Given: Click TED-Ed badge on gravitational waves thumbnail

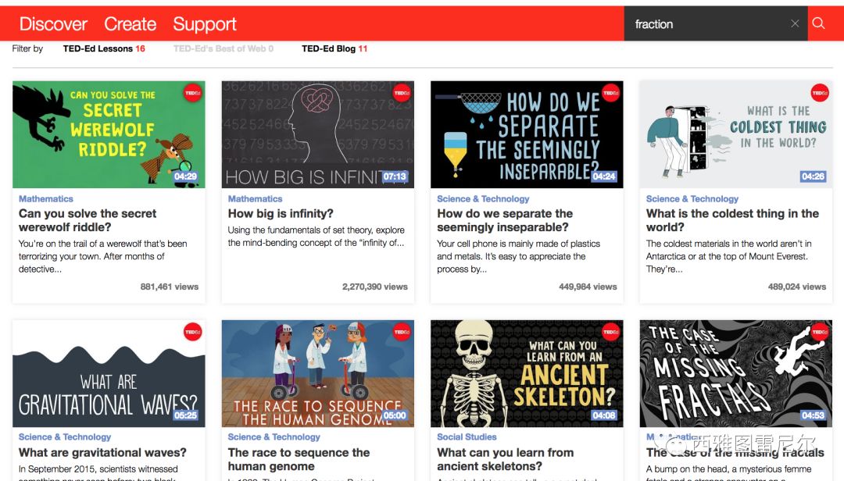Looking at the screenshot, I should pyautogui.click(x=193, y=332).
